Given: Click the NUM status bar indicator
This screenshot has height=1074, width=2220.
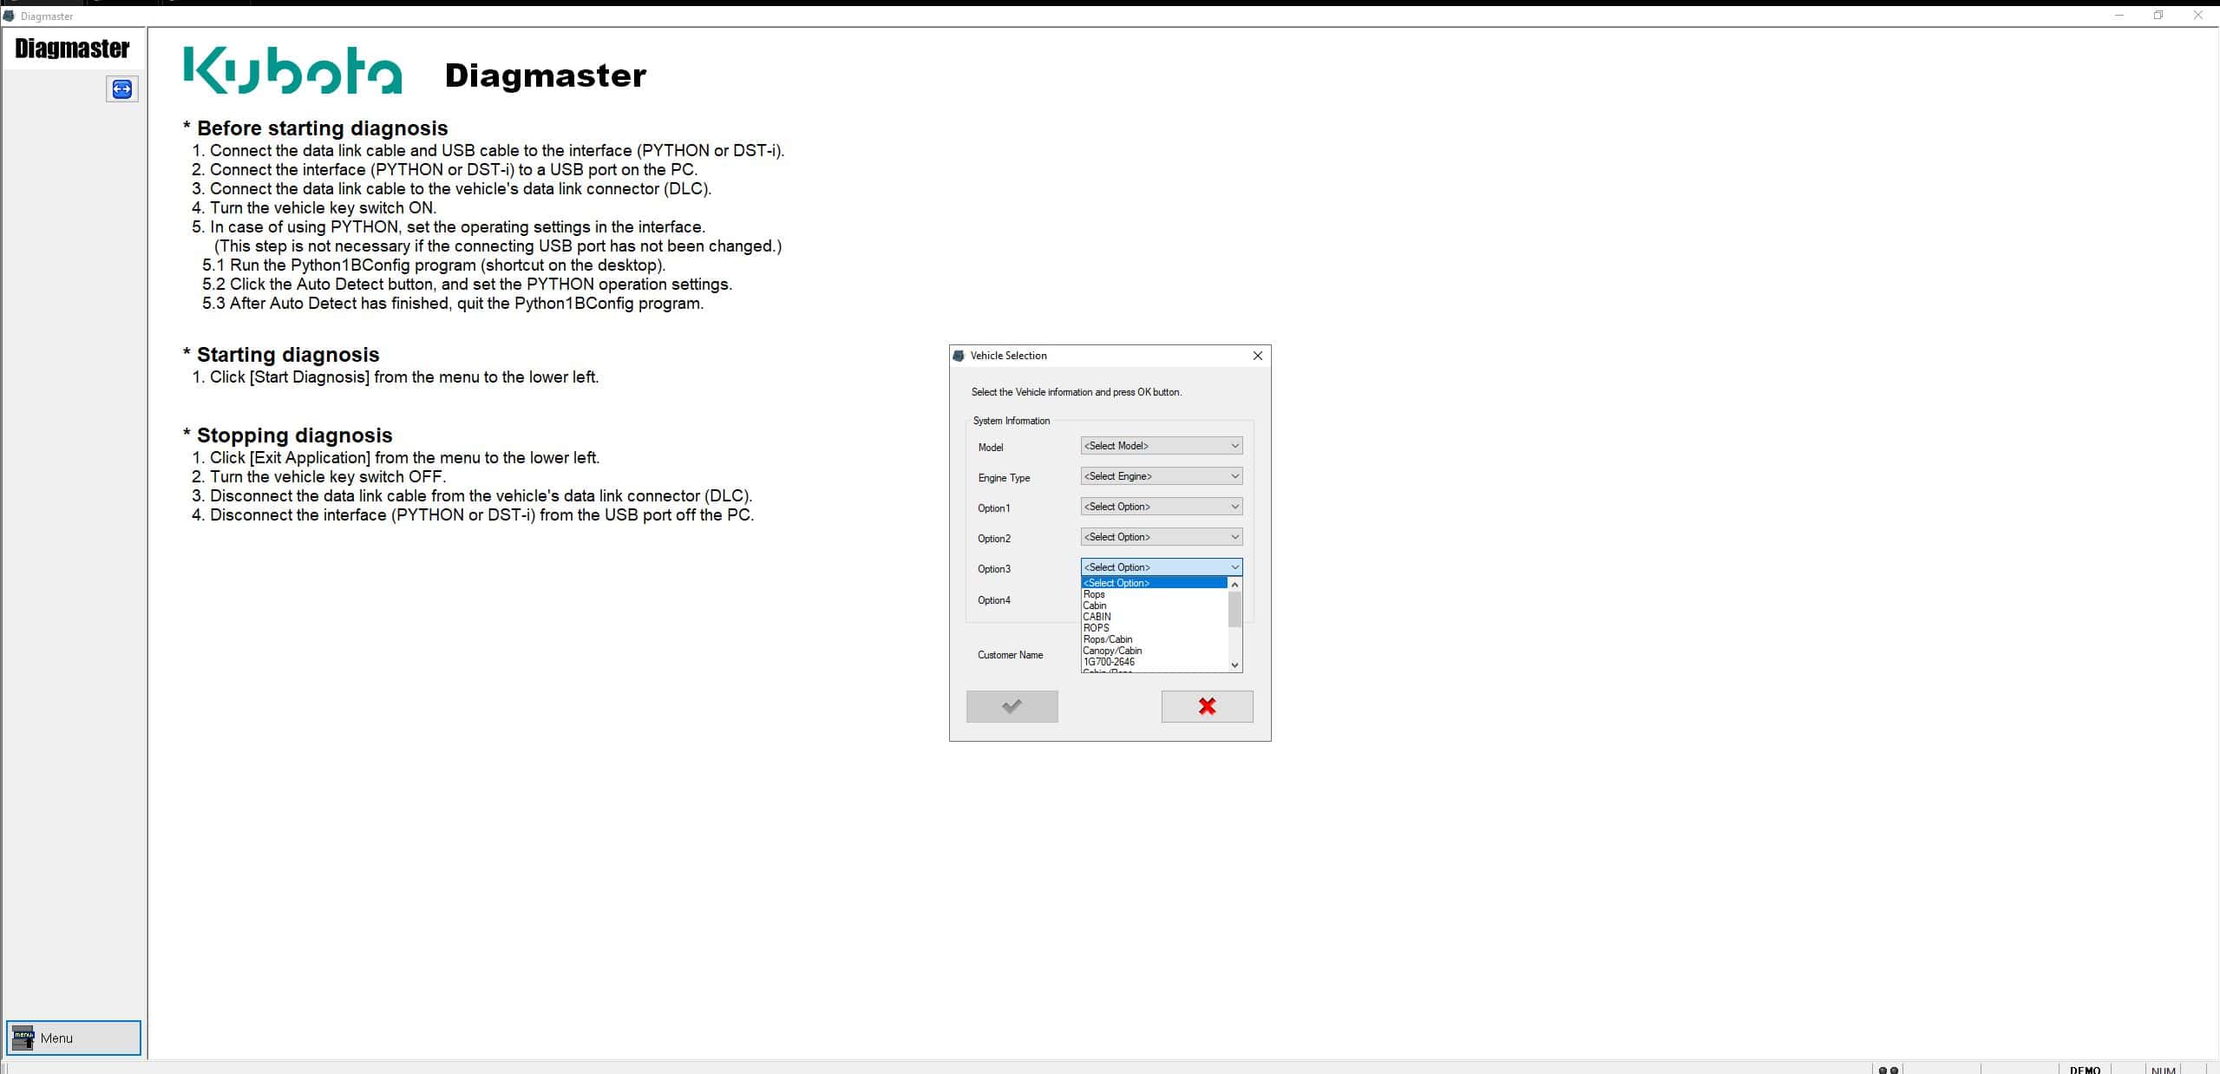Looking at the screenshot, I should [x=2163, y=1069].
